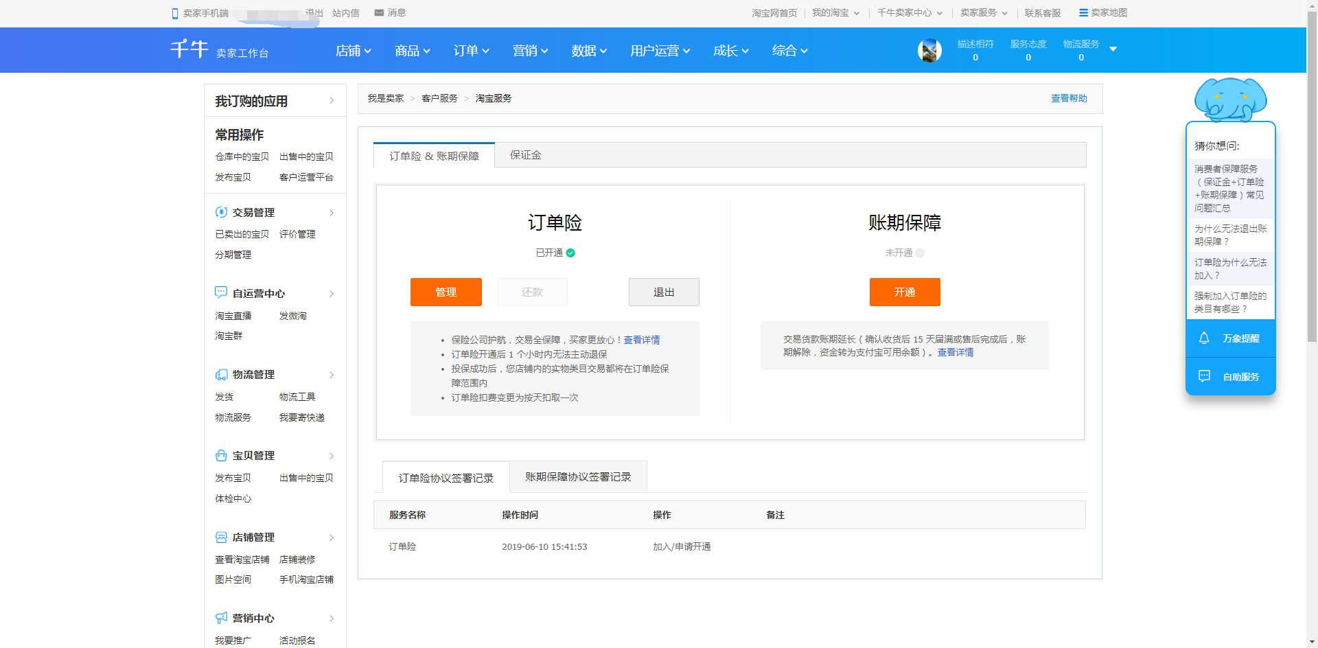Click question 强制加入订单险的类目有哪些？
1318x648 pixels.
[x=1231, y=302]
